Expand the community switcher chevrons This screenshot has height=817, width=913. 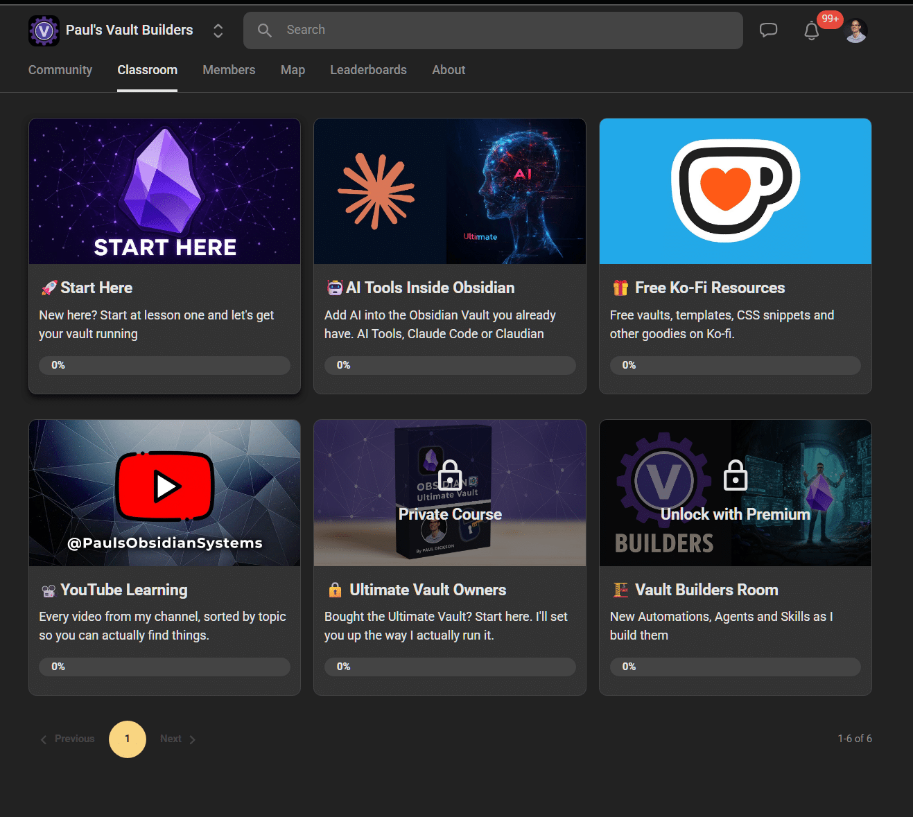218,30
